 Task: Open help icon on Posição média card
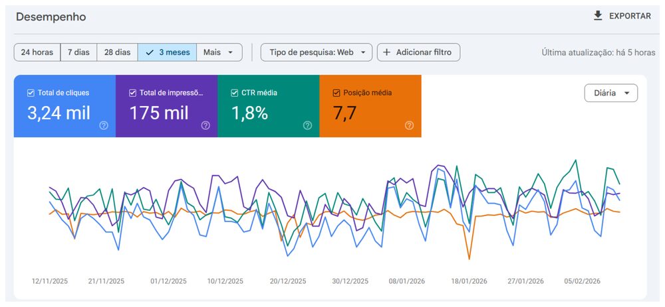coord(409,125)
